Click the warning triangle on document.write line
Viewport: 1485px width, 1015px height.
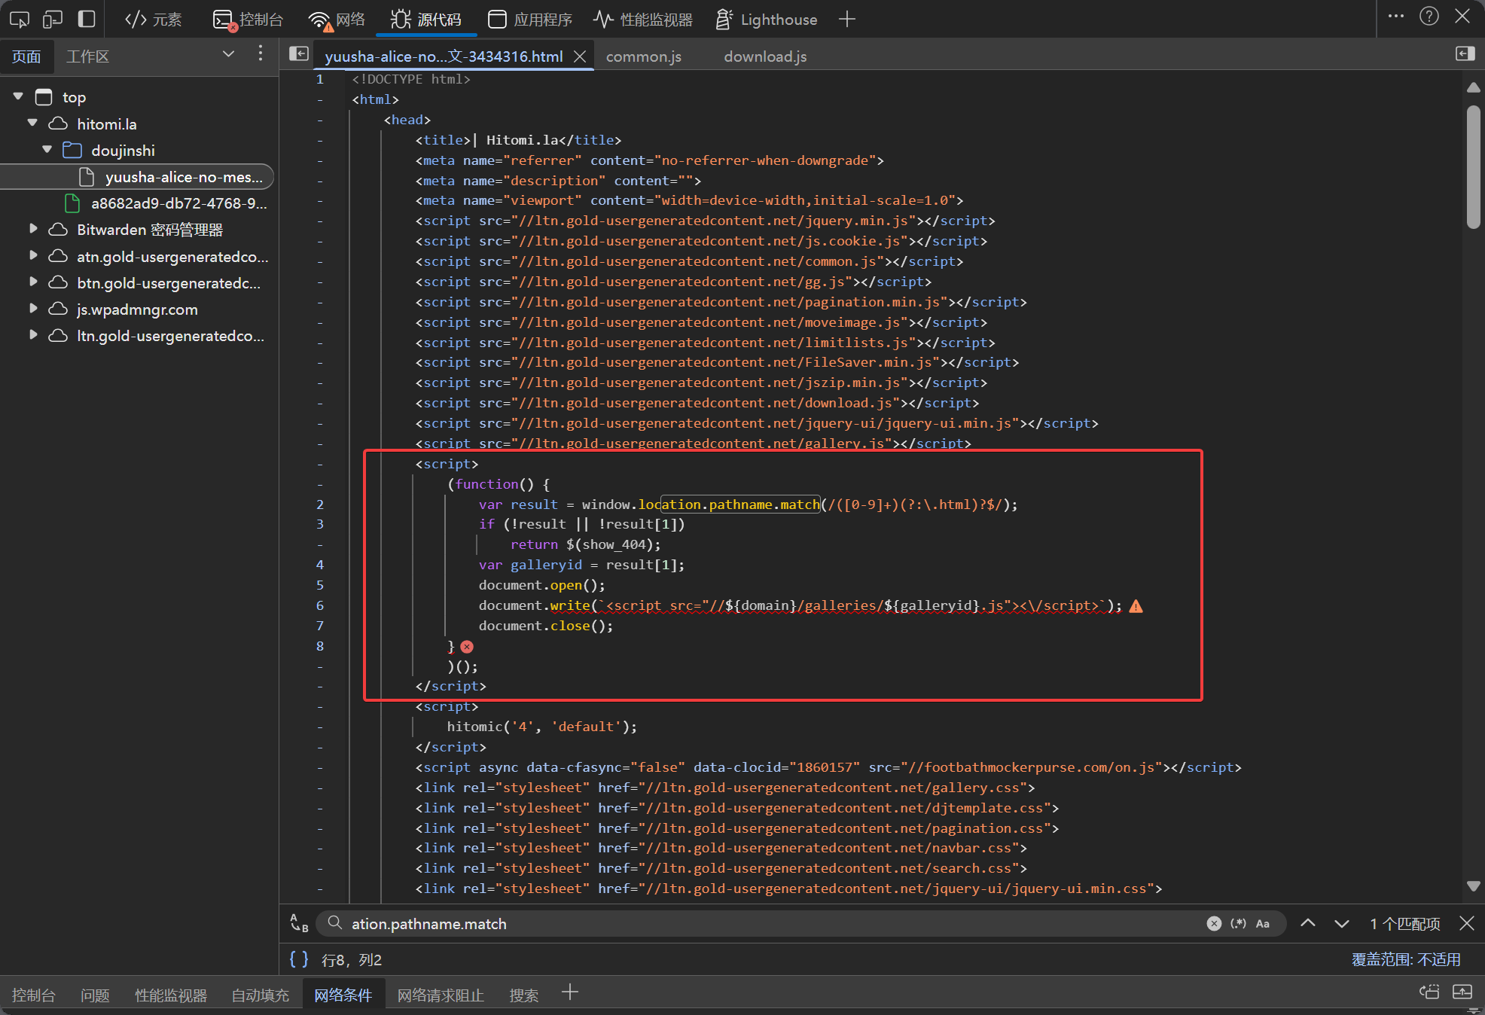(1136, 606)
